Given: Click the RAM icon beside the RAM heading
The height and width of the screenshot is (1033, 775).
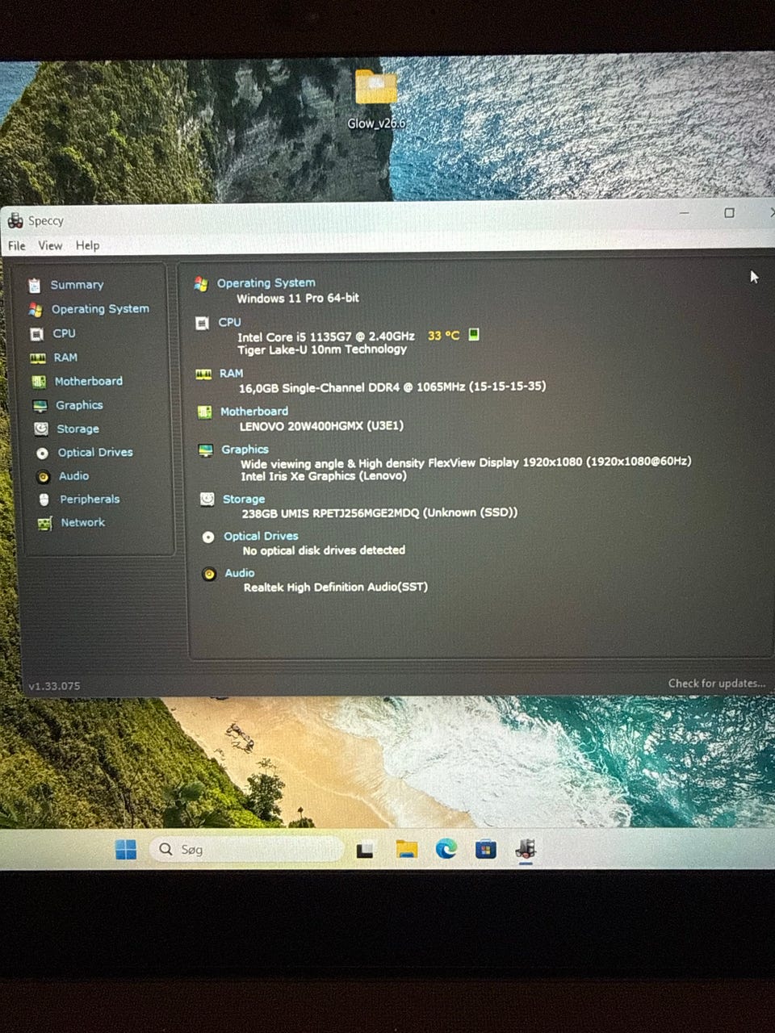Looking at the screenshot, I should [x=203, y=374].
